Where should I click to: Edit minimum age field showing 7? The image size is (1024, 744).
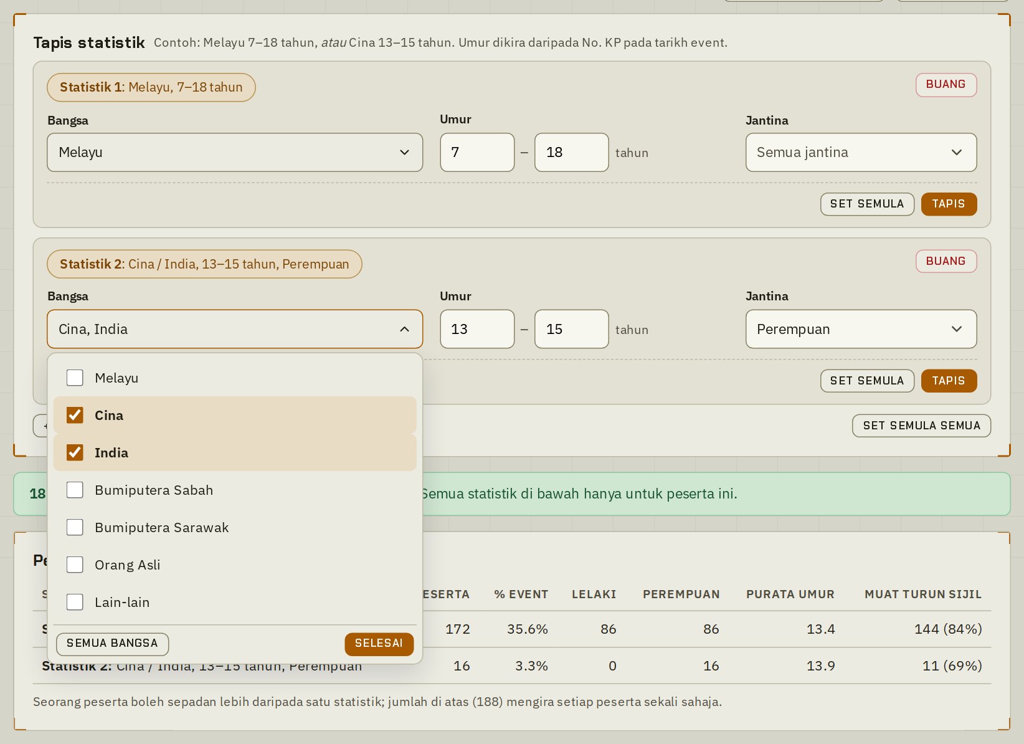click(x=477, y=152)
